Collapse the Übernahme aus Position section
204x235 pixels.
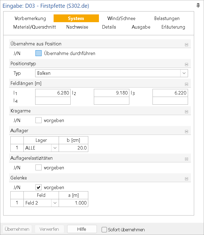186,45
